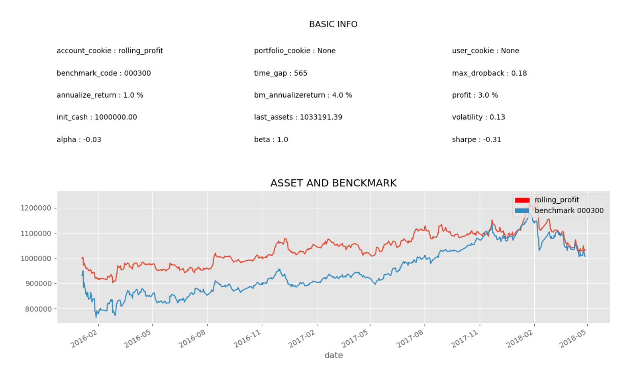Click the 2017-11 x-axis date label
Image resolution: width=636 pixels, height=374 pixels.
pyautogui.click(x=465, y=339)
